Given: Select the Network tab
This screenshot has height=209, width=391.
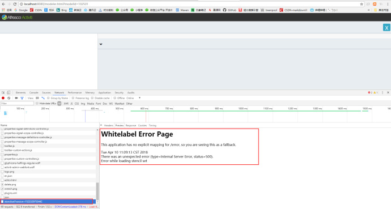Looking at the screenshot, I should pos(59,93).
